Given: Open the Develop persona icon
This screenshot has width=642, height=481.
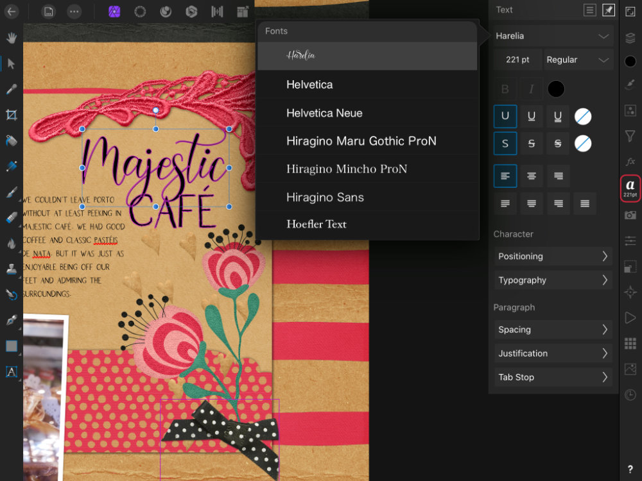Looking at the screenshot, I should click(x=191, y=12).
